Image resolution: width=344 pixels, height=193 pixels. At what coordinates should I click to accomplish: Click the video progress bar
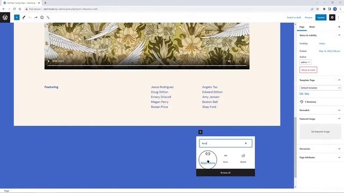point(147,65)
